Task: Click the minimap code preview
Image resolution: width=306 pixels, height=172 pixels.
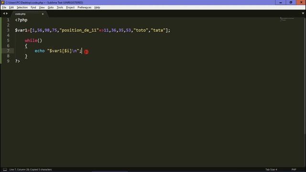Action: point(287,19)
